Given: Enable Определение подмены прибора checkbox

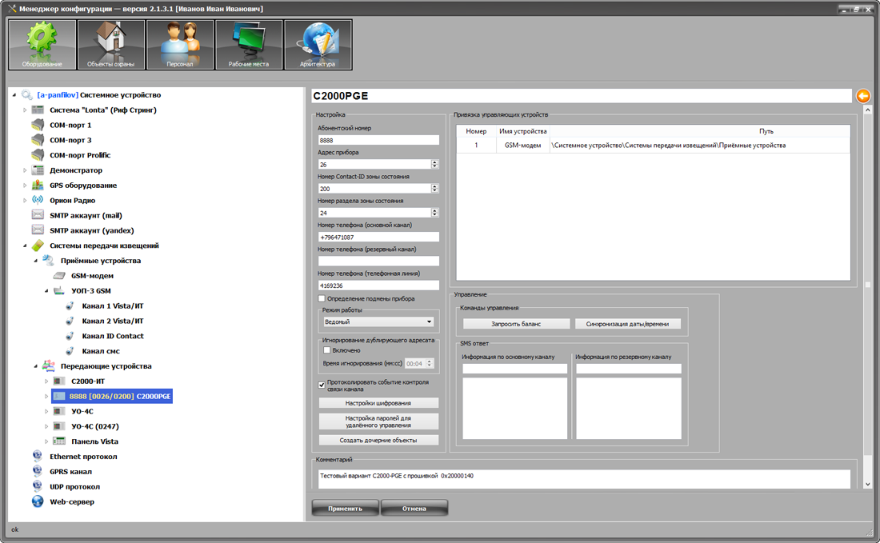Looking at the screenshot, I should 322,299.
